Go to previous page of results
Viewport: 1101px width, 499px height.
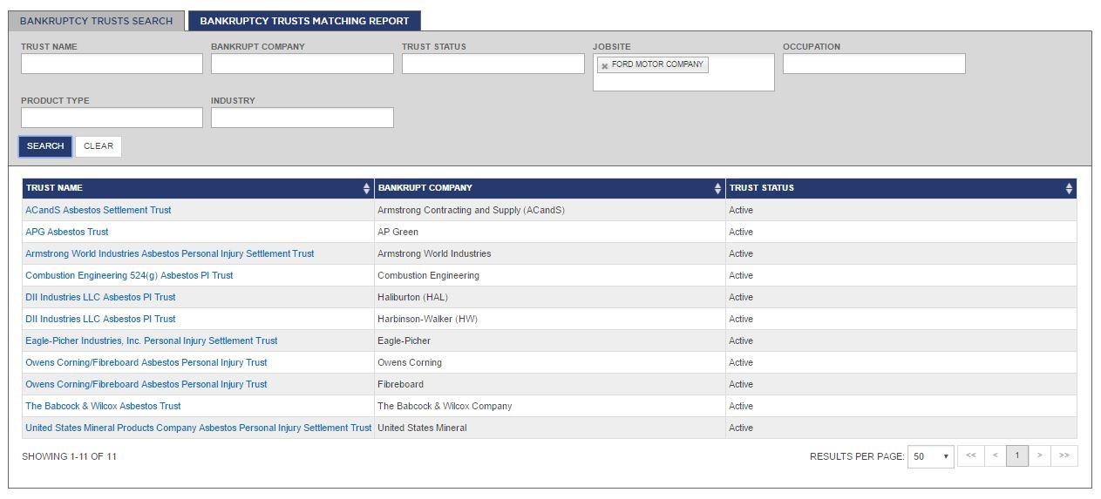(995, 455)
